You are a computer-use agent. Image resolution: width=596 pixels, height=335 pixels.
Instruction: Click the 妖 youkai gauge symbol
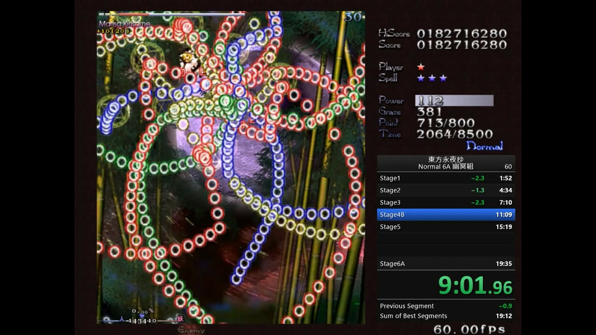pyautogui.click(x=180, y=319)
